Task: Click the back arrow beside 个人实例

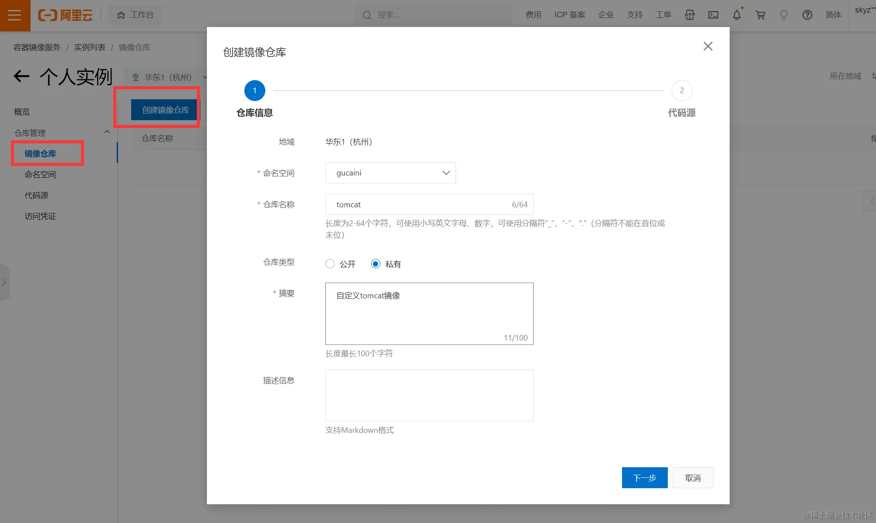Action: pos(21,77)
